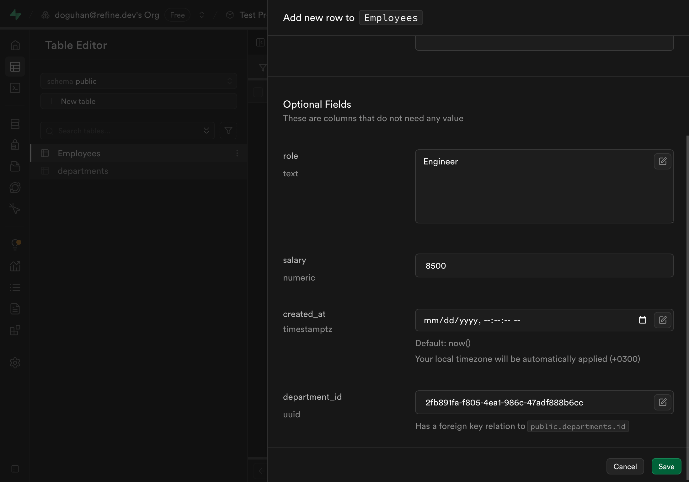
Task: Open project Settings gear icon
Action: click(15, 362)
